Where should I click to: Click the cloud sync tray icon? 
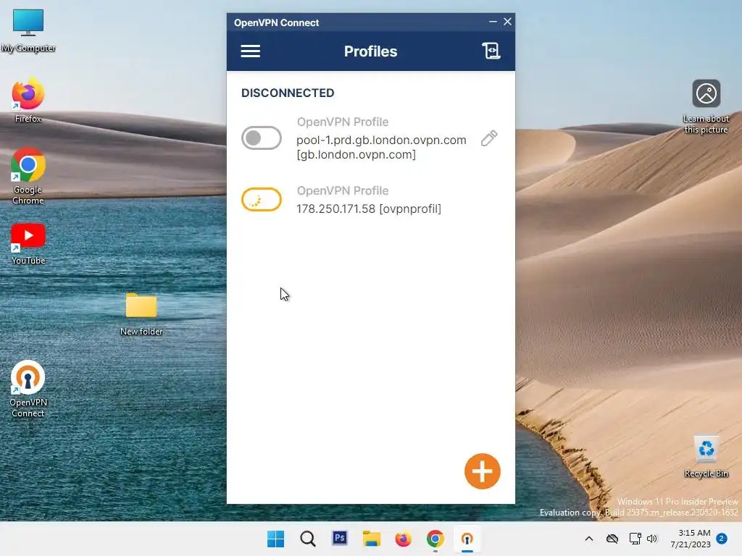612,539
